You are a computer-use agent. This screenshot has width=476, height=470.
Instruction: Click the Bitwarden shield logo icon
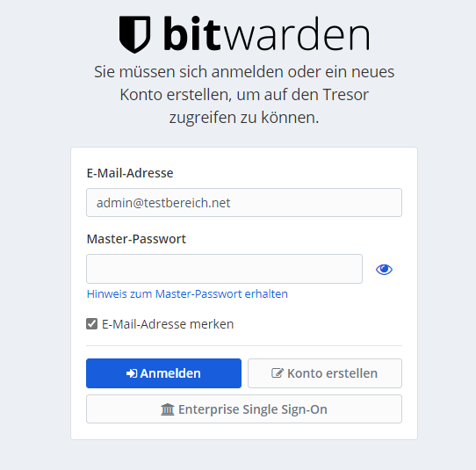click(x=134, y=34)
